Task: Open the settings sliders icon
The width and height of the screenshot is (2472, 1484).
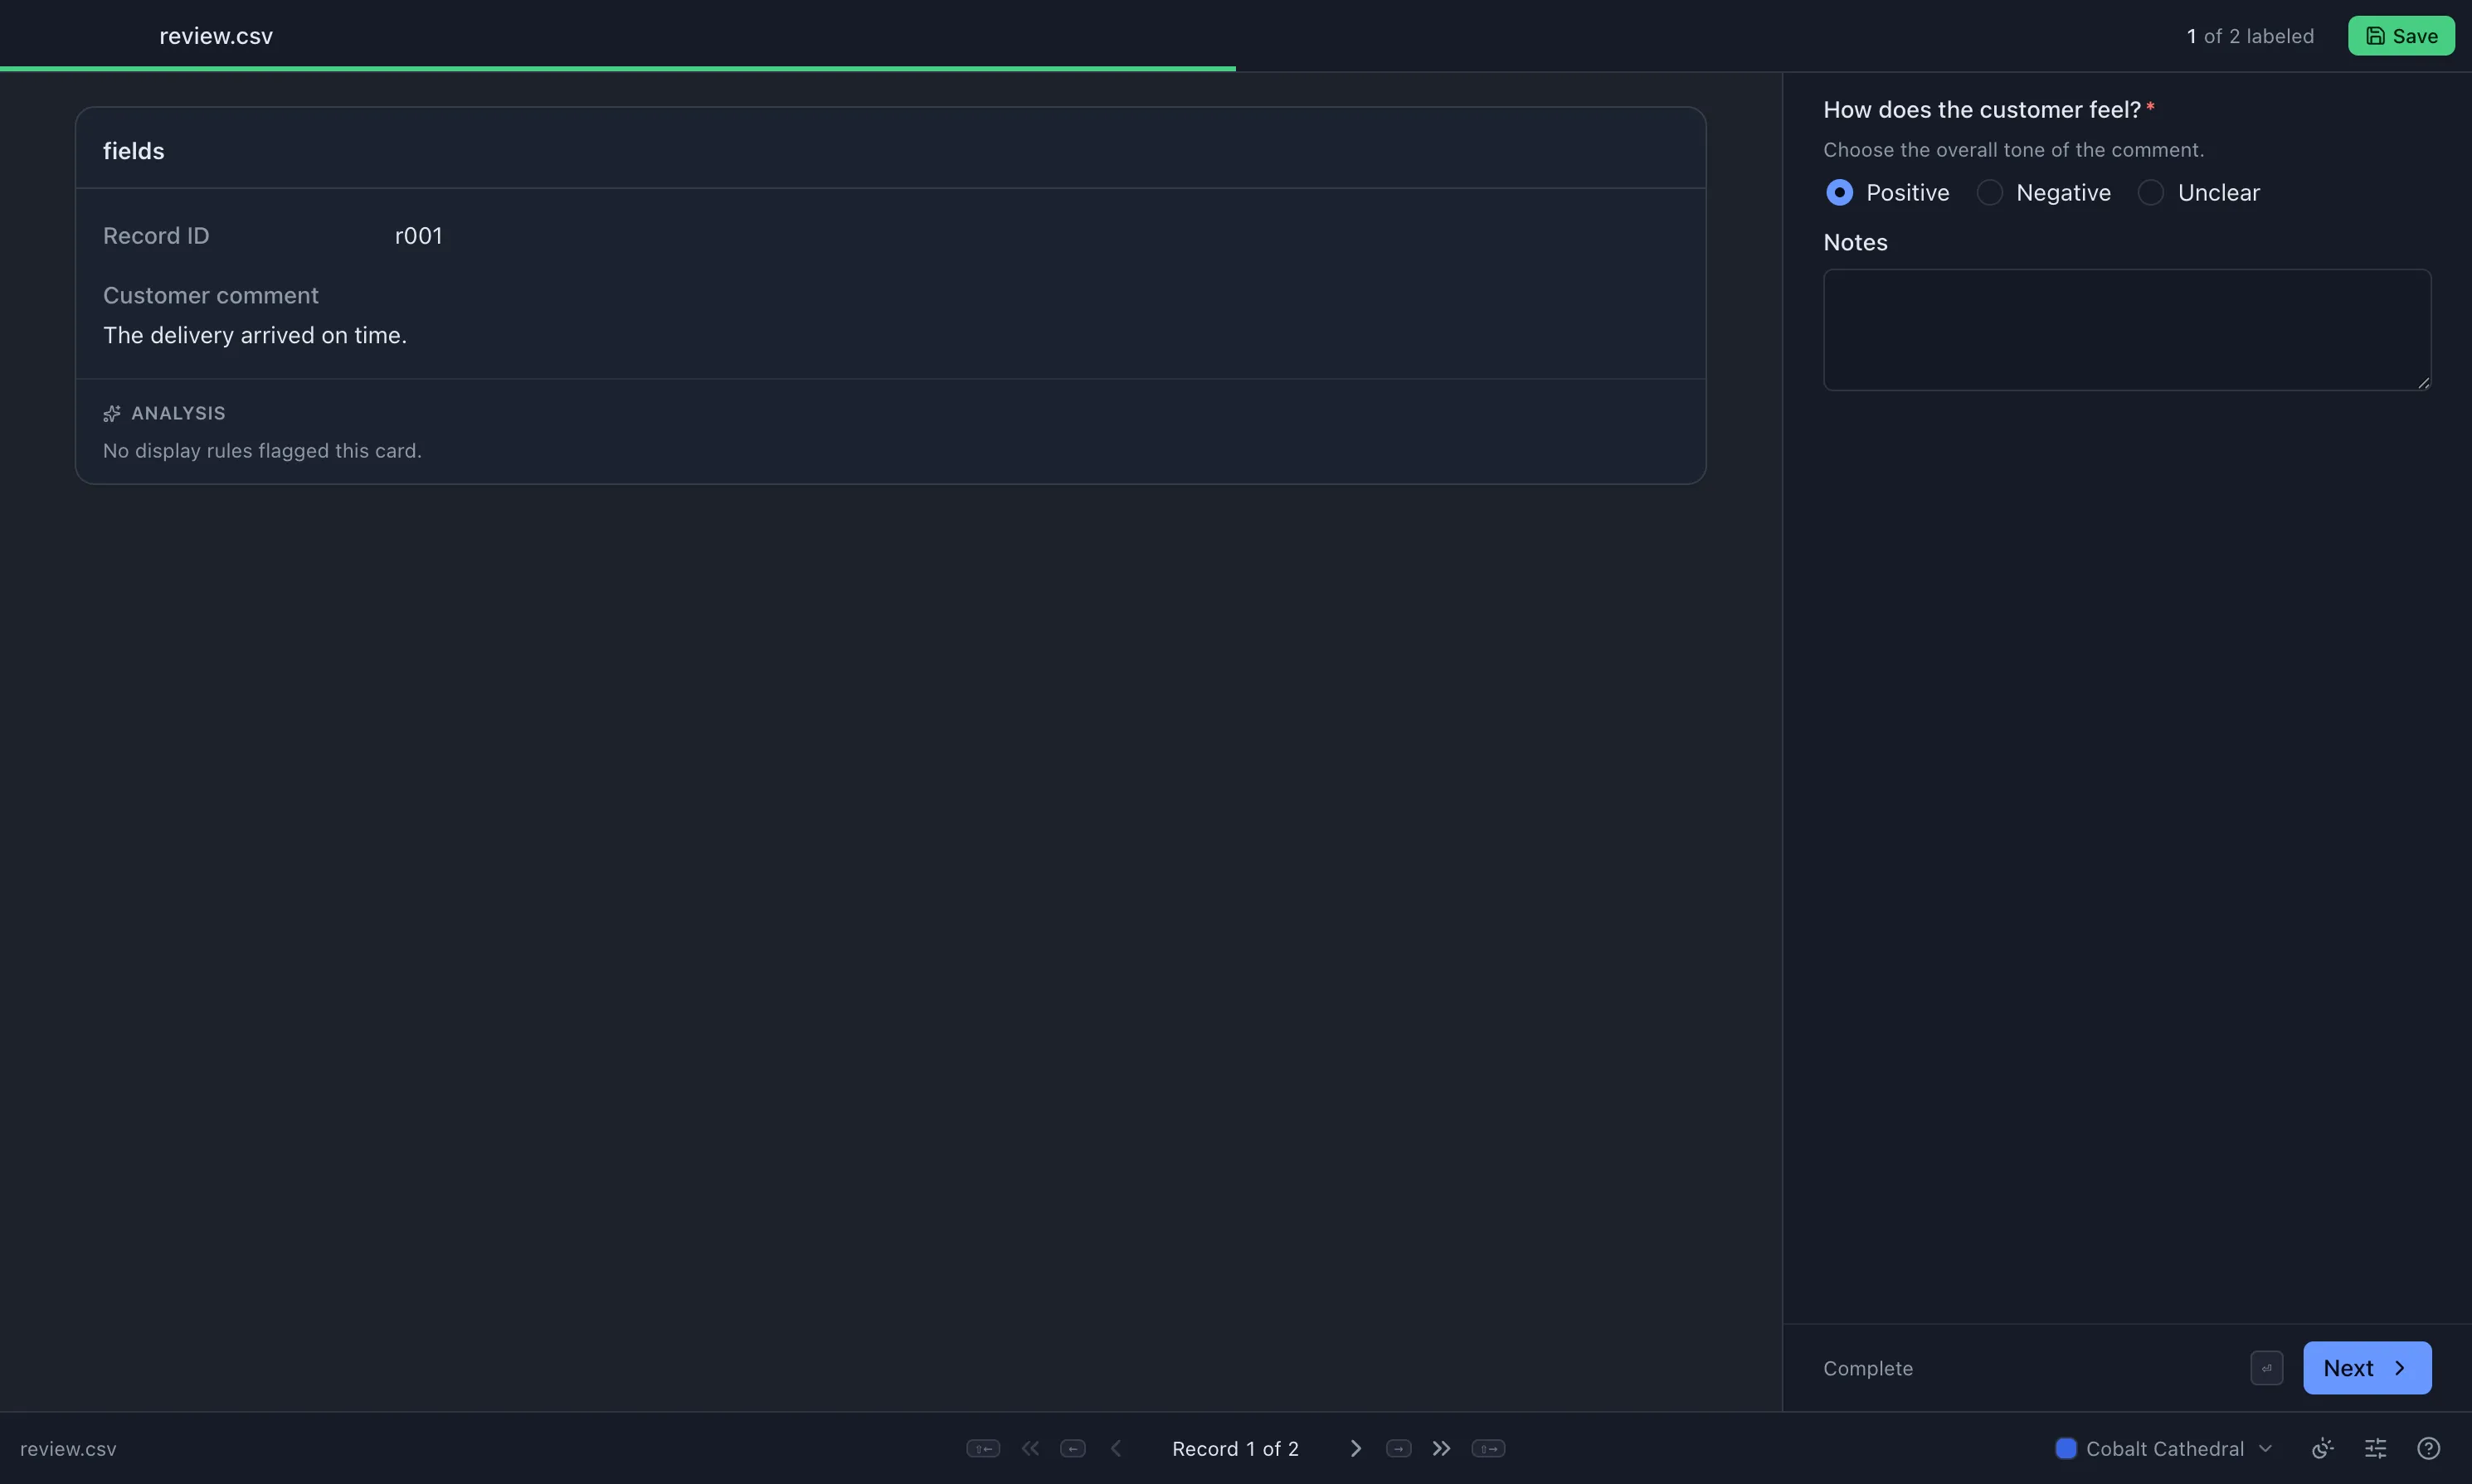Action: pos(2375,1448)
